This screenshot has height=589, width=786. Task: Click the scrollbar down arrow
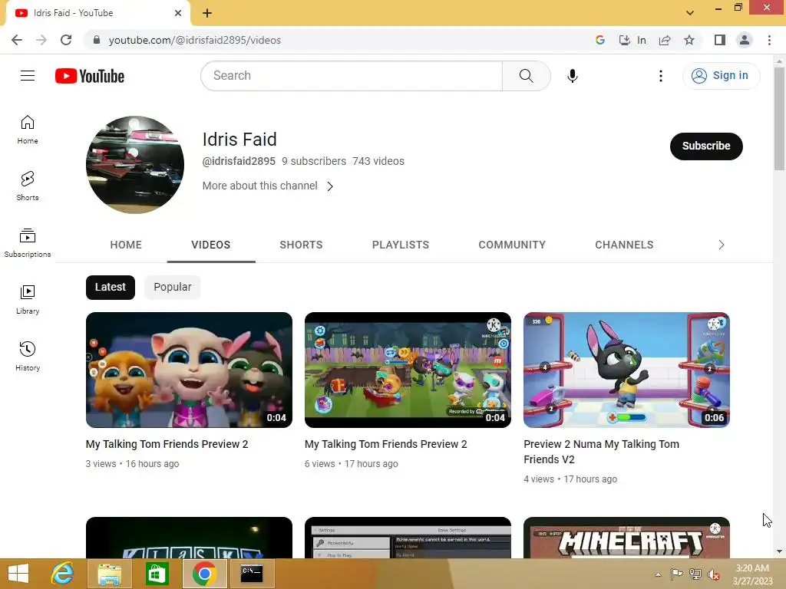pyautogui.click(x=779, y=551)
